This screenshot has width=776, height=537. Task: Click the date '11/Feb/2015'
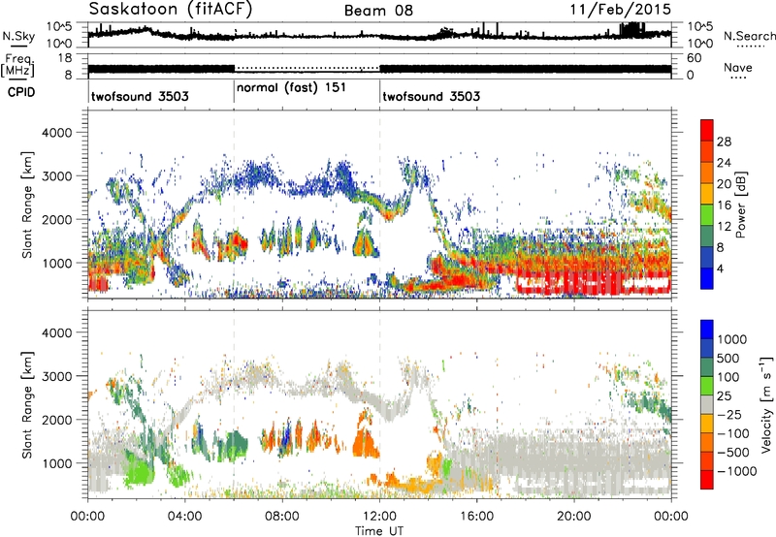coord(621,10)
